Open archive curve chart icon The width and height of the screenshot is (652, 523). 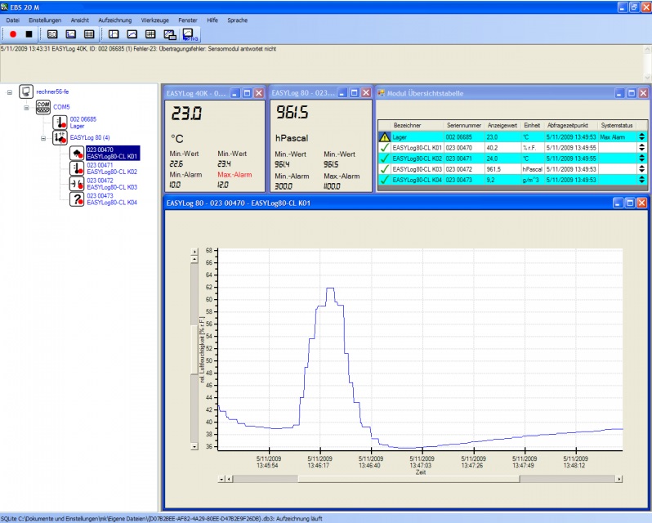point(132,34)
